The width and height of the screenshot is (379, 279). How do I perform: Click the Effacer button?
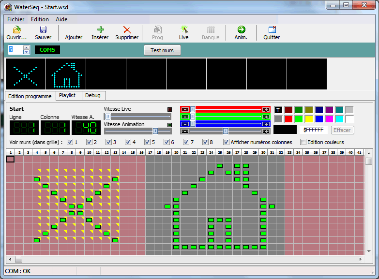click(342, 130)
